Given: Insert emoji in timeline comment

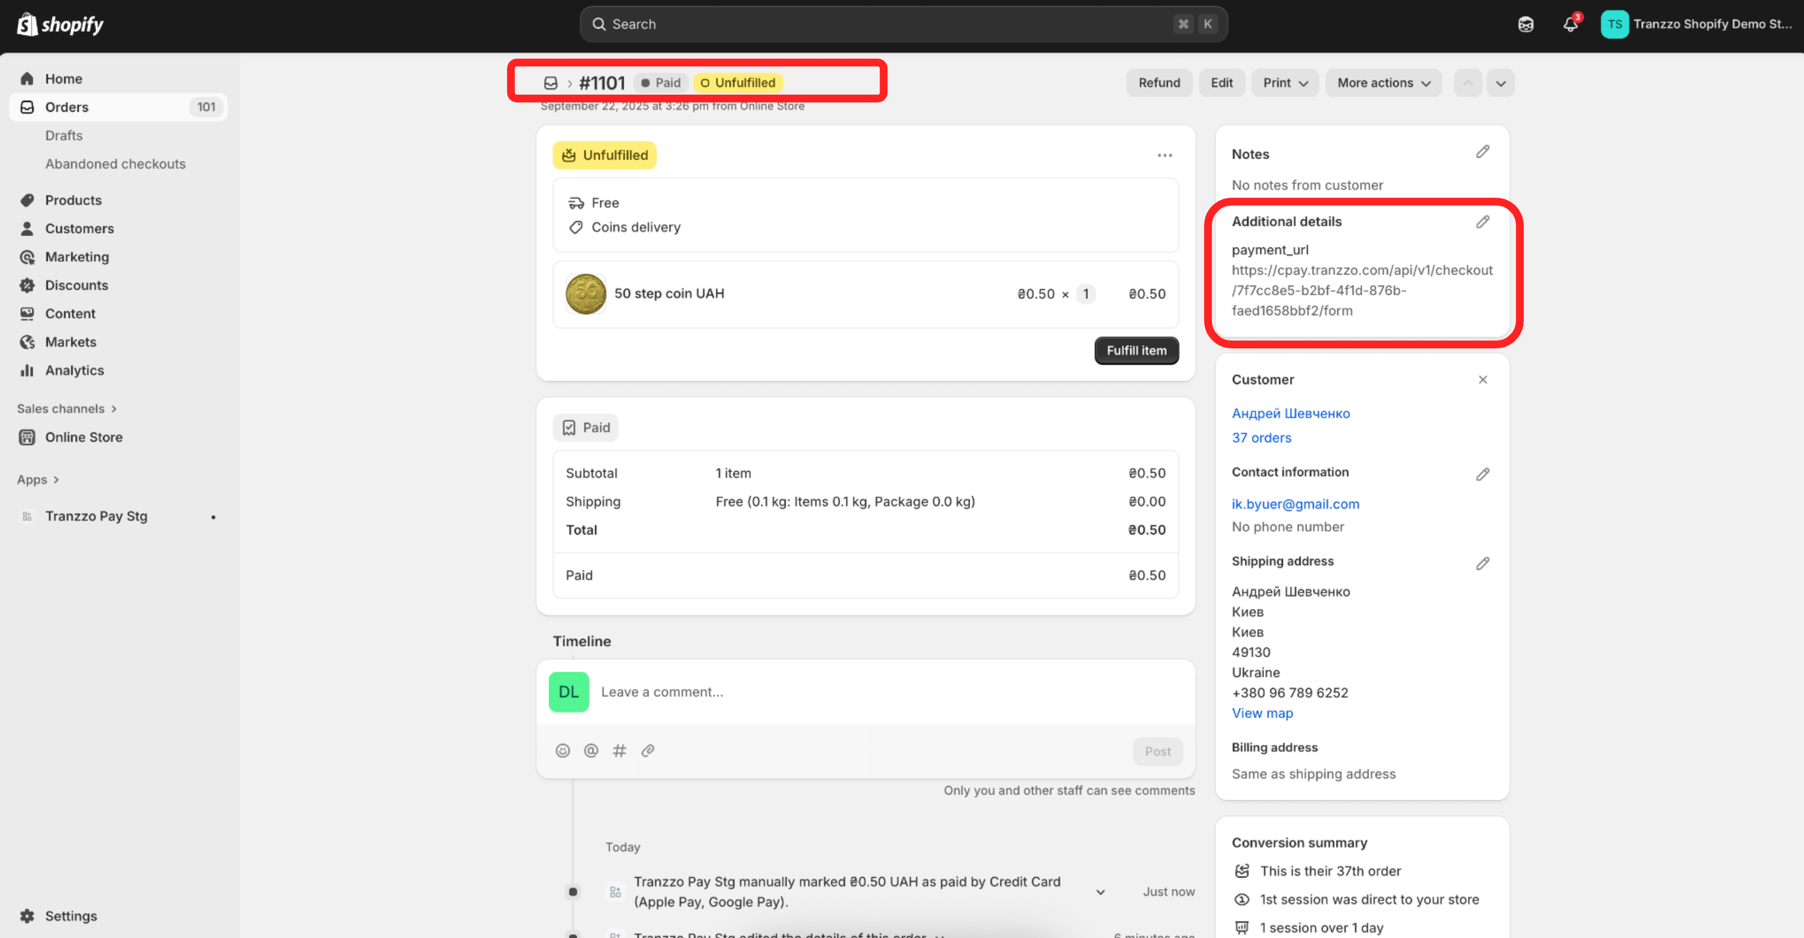Looking at the screenshot, I should 562,750.
